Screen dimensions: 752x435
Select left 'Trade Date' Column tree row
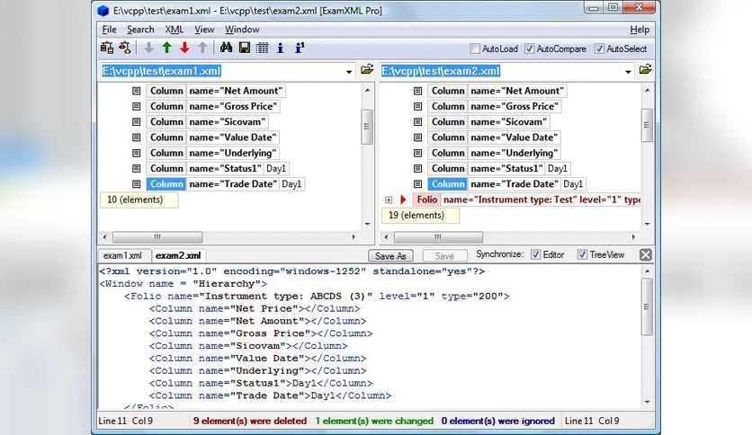click(x=226, y=184)
